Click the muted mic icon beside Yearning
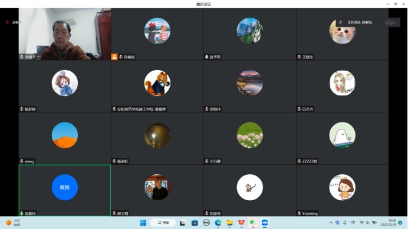This screenshot has width=408, height=229. 300,214
